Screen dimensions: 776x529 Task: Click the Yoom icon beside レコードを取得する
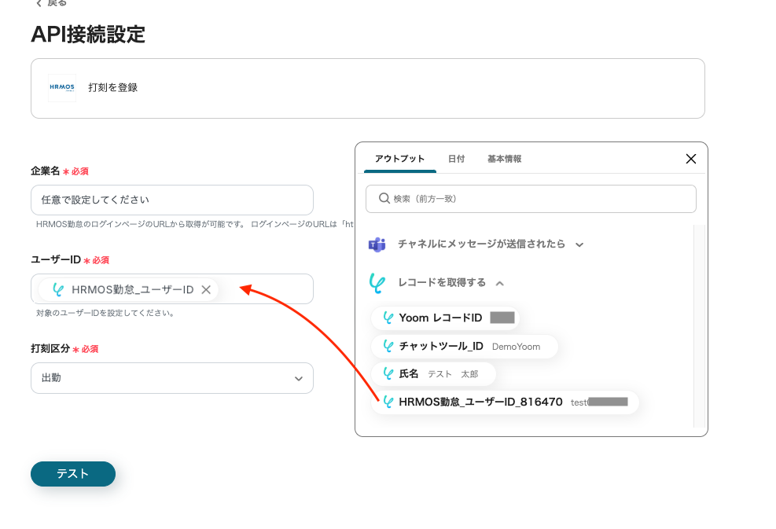[377, 282]
